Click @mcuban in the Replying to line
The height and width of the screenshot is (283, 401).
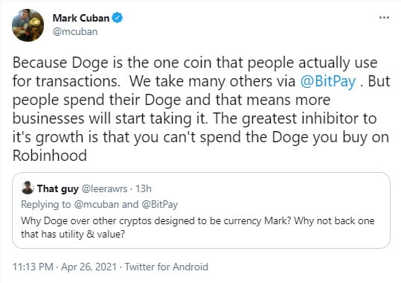click(97, 204)
